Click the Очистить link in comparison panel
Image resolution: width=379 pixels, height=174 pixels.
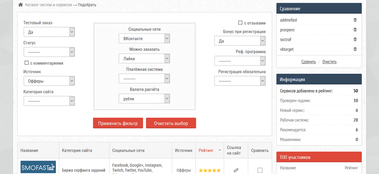click(329, 62)
